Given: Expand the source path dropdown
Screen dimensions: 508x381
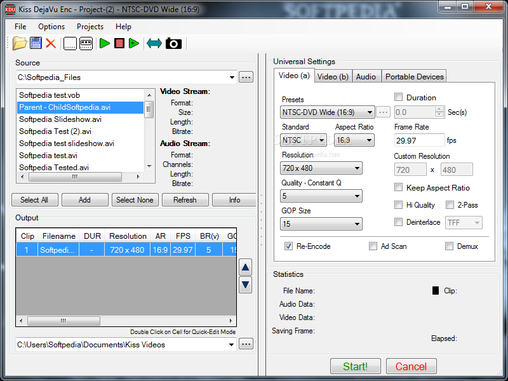Looking at the screenshot, I should coord(232,77).
